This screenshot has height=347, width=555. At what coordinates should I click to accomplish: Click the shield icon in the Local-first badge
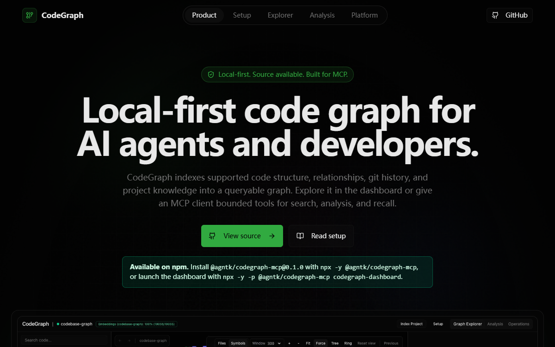point(211,74)
